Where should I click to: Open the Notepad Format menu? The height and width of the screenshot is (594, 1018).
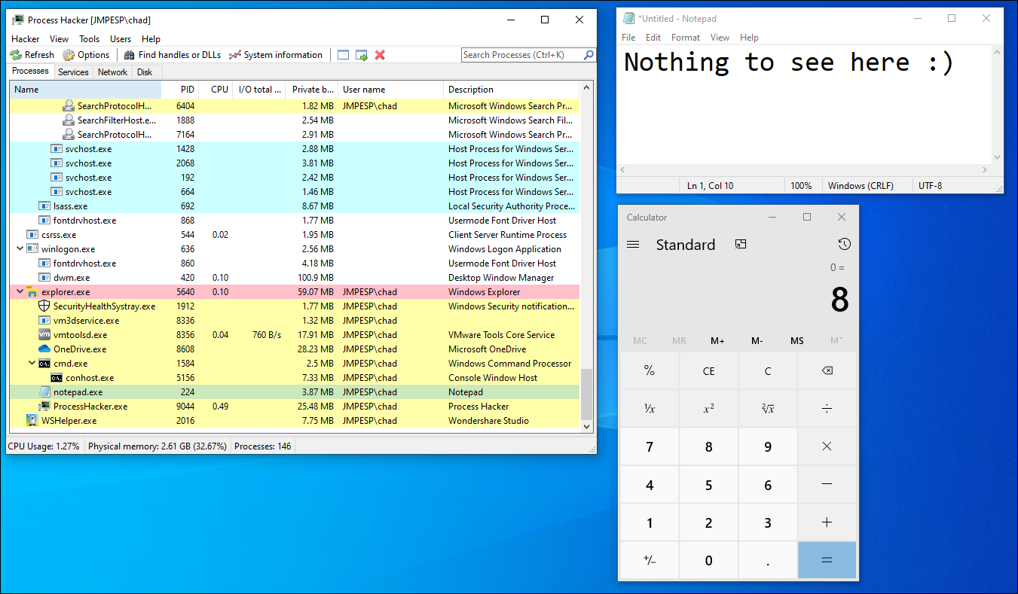686,38
